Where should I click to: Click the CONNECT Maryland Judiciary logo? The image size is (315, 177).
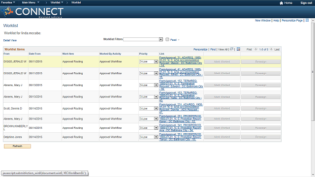[x=32, y=12]
